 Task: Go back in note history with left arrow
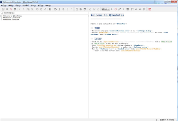point(20,9)
